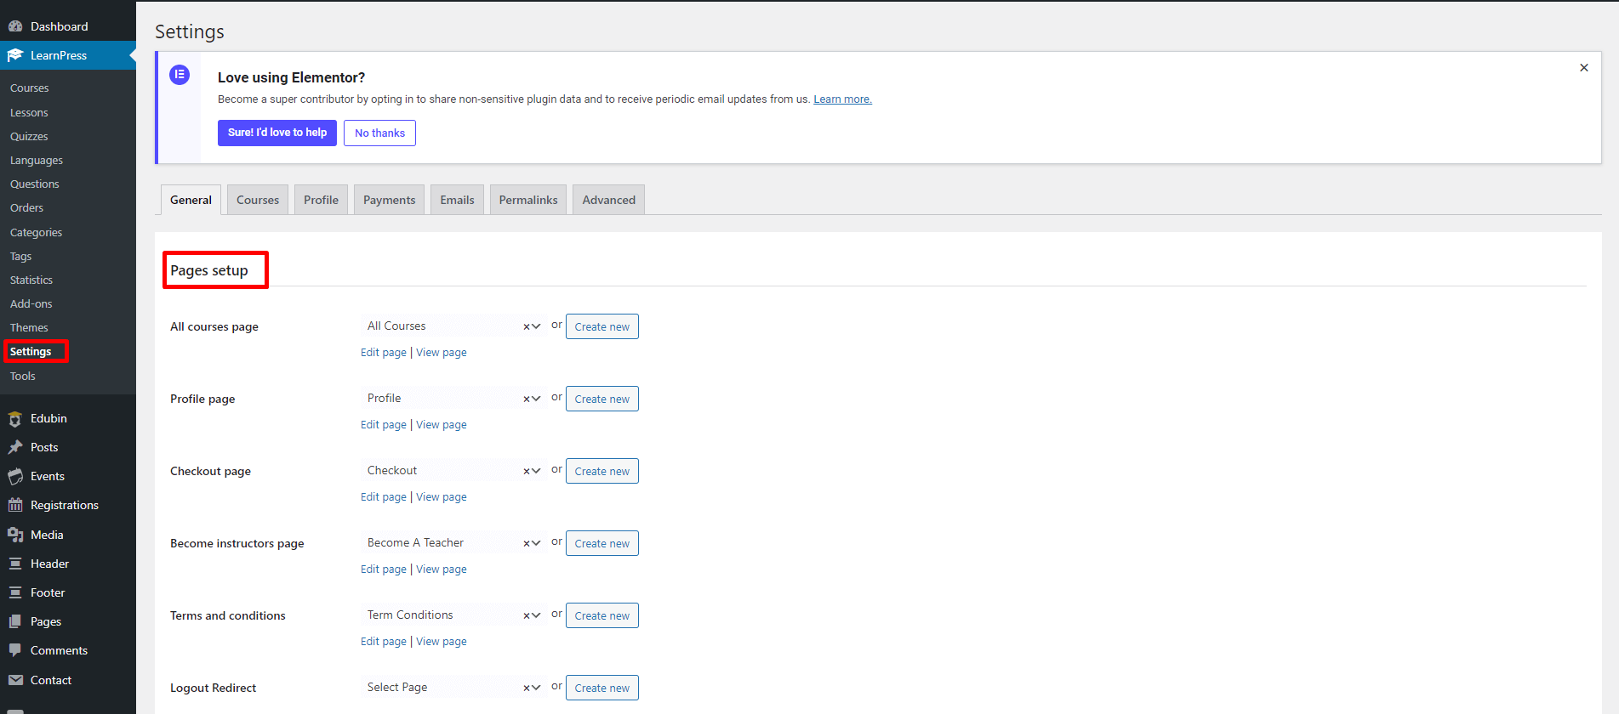1619x714 pixels.
Task: Open the Logout Redirect Select Page dropdown
Action: 537,688
